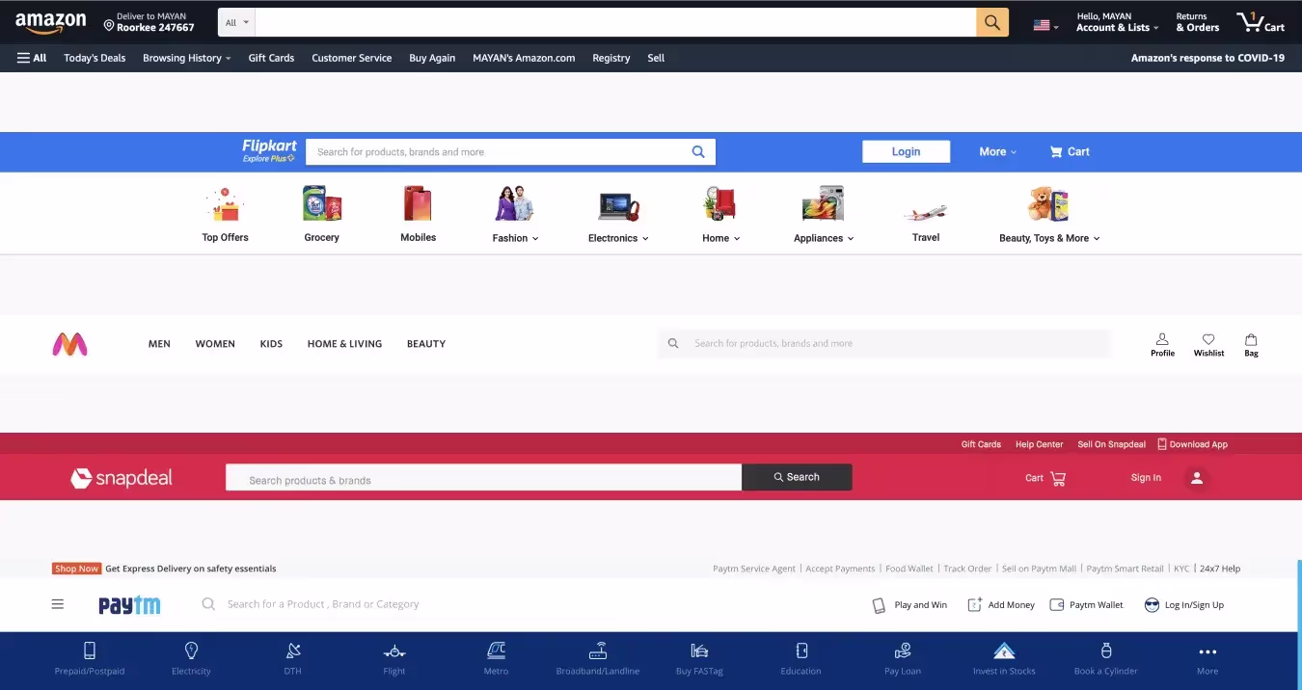
Task: Click the Snapdeal user avatar icon
Action: (x=1197, y=477)
